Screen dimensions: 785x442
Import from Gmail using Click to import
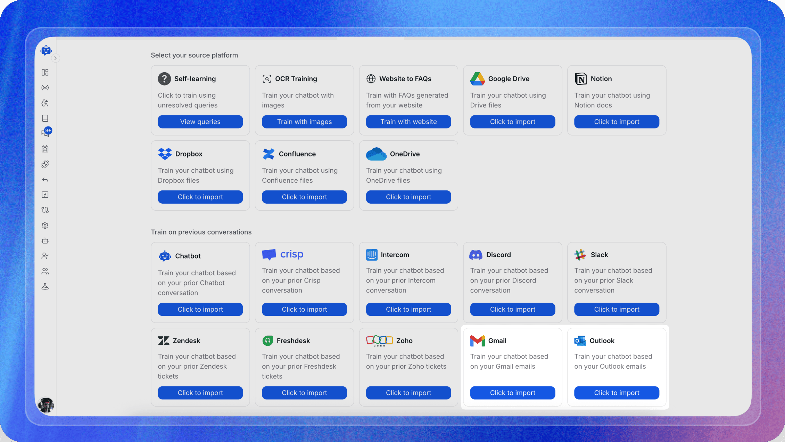pos(512,393)
